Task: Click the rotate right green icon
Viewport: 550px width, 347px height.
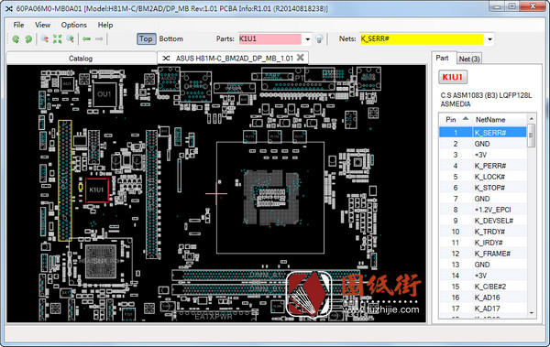Action: [x=28, y=39]
